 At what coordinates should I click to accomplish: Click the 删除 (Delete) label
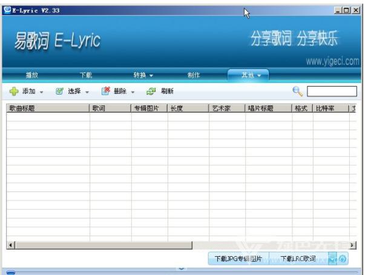[120, 91]
